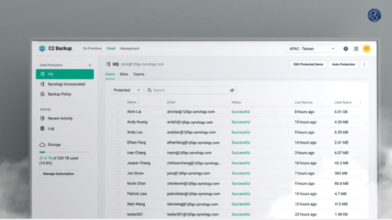Click the blue globe logo in the corner
The height and width of the screenshot is (220, 392).
374,15
